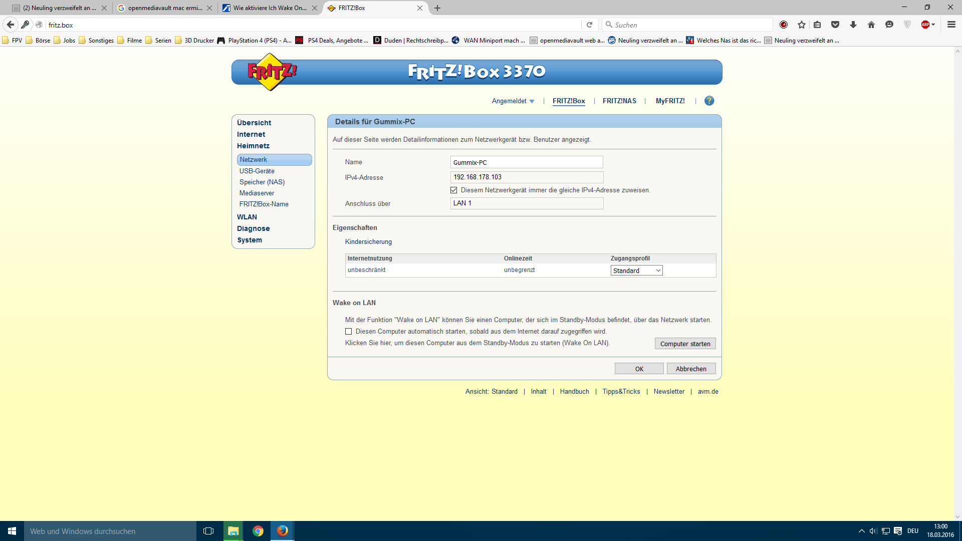Open FRITZ!Box-Name in the sidebar
This screenshot has width=962, height=541.
(x=264, y=204)
